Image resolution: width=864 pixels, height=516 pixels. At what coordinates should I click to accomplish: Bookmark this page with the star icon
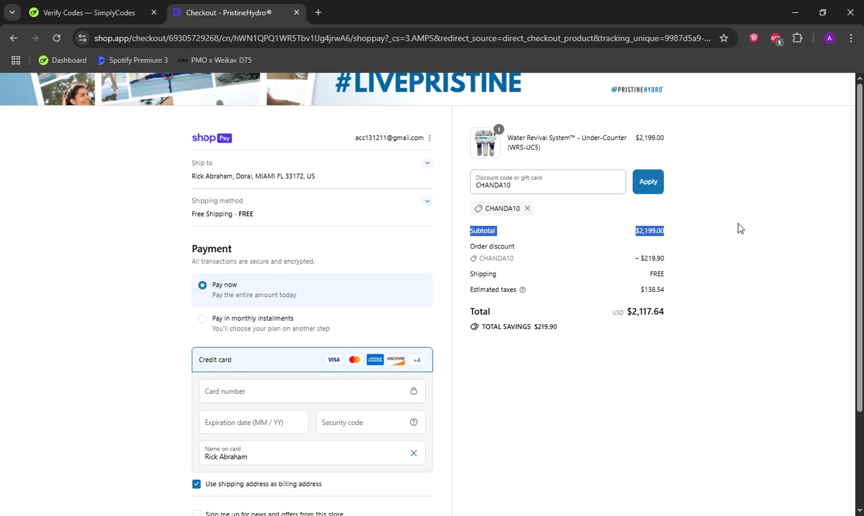tap(724, 38)
